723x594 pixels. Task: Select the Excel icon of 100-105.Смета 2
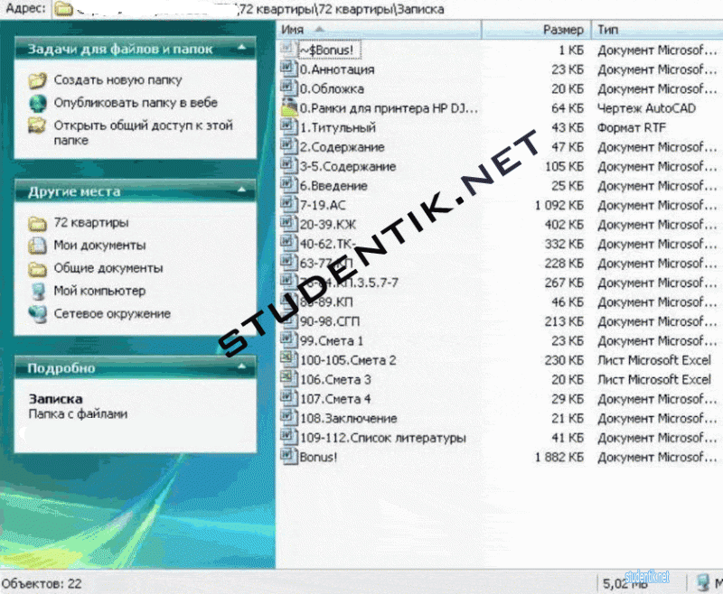point(289,359)
